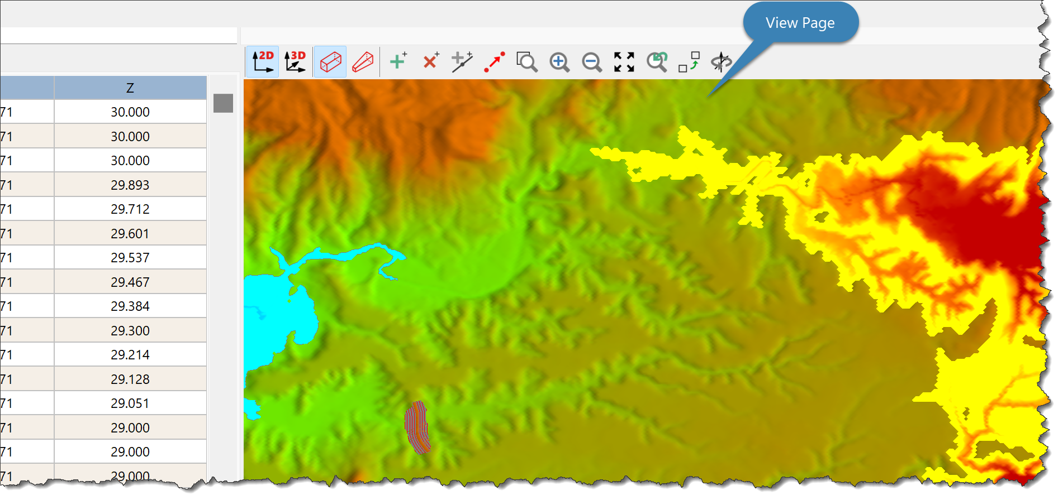Select the red arrow move-point tool
Image resolution: width=1063 pixels, height=500 pixels.
coord(495,61)
